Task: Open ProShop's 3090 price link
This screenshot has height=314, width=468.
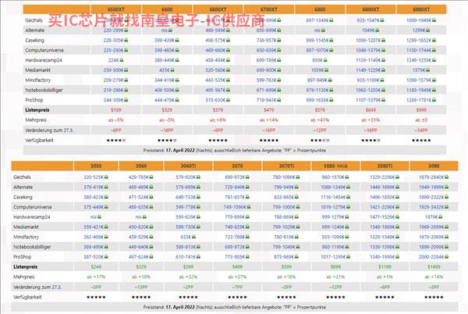Action: click(431, 257)
